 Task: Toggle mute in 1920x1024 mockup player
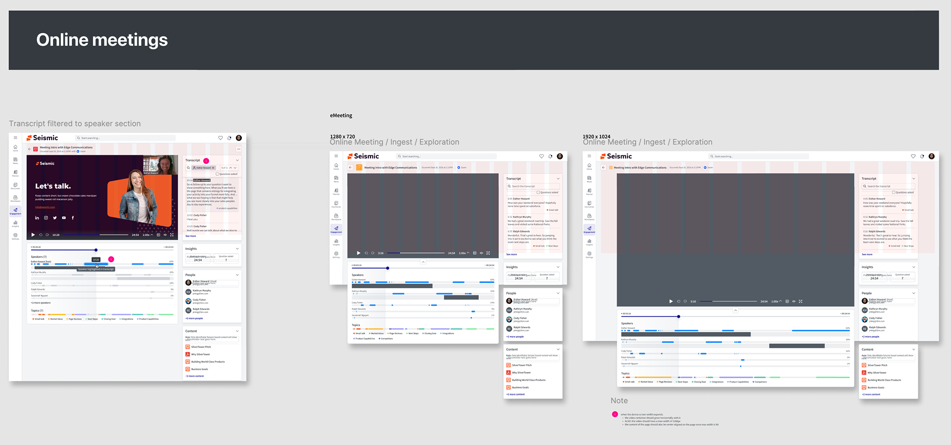click(793, 301)
